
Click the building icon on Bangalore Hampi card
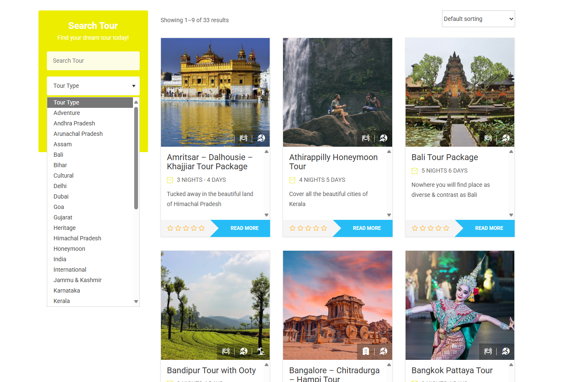(x=366, y=351)
